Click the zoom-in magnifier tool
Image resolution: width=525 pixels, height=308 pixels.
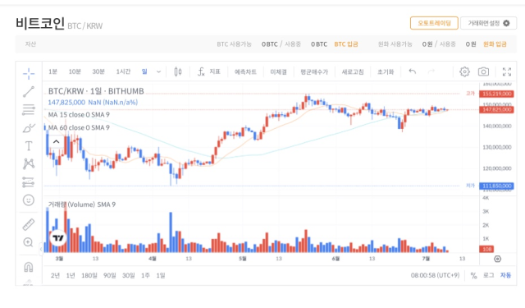(29, 242)
